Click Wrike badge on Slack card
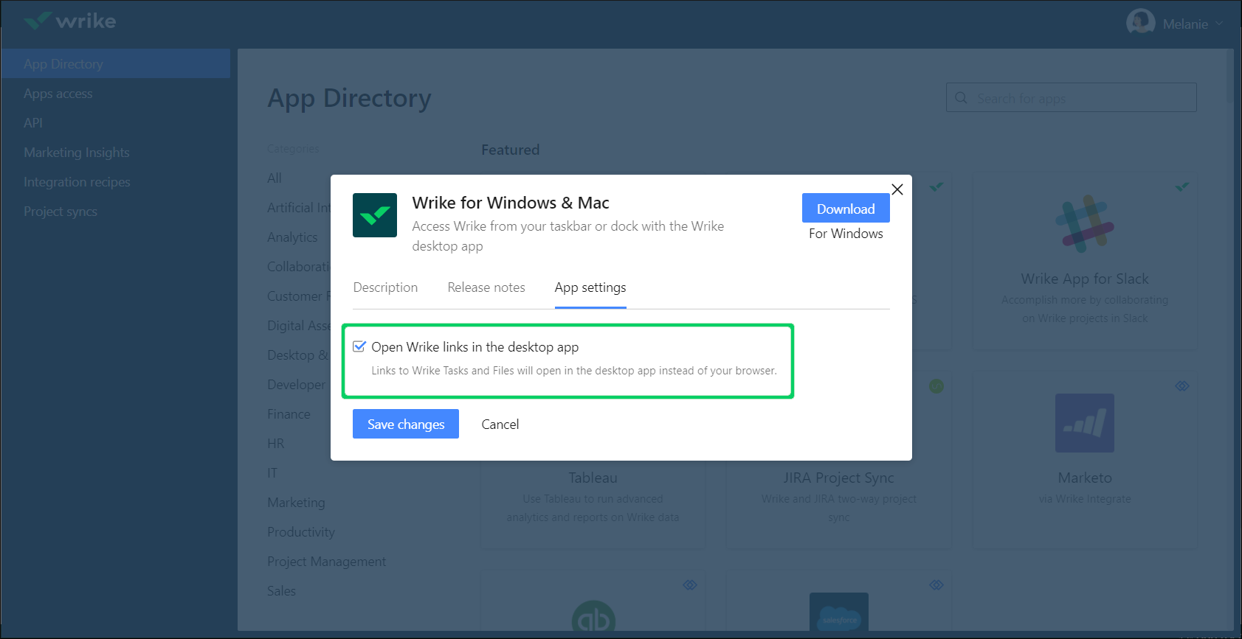 click(1182, 187)
